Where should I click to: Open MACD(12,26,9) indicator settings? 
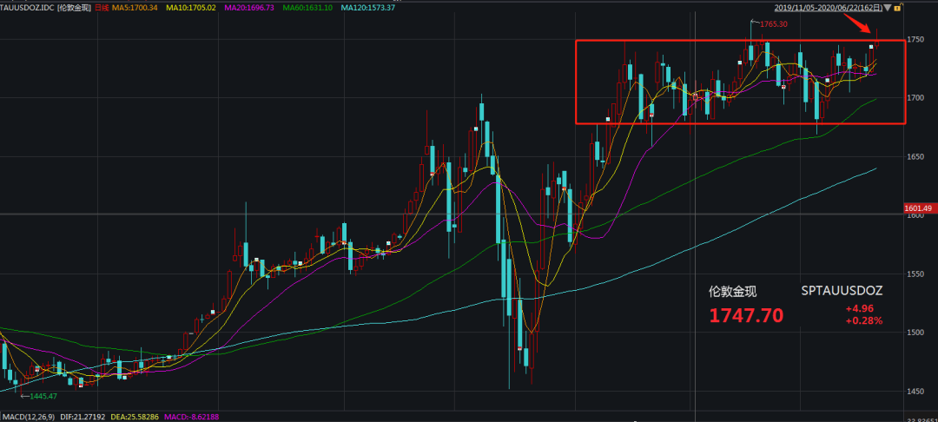coord(28,417)
